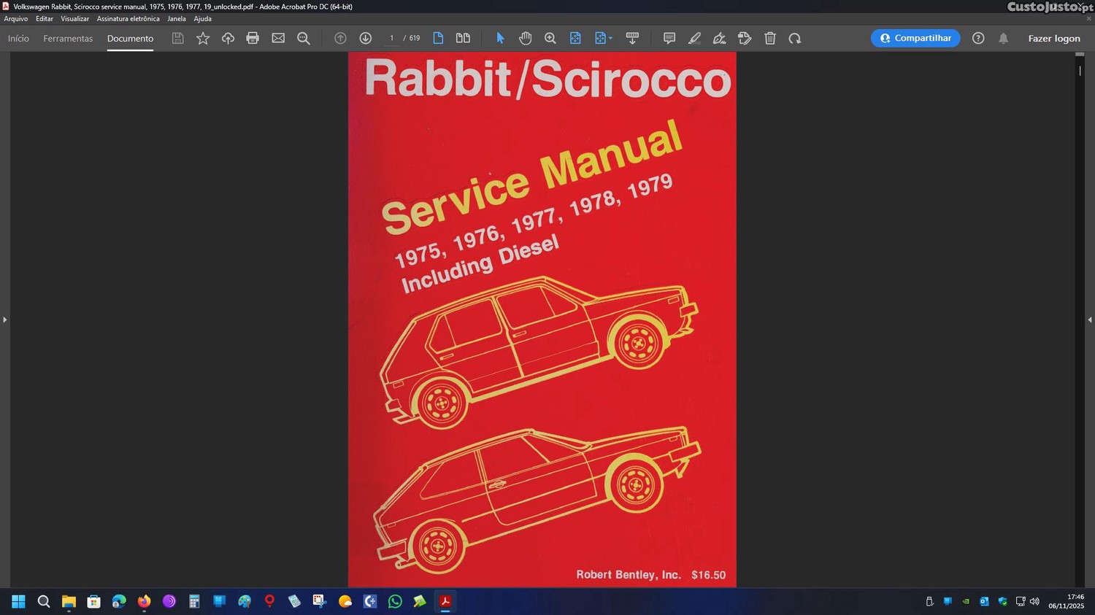
Task: Select the highlighter text tool
Action: tap(694, 38)
